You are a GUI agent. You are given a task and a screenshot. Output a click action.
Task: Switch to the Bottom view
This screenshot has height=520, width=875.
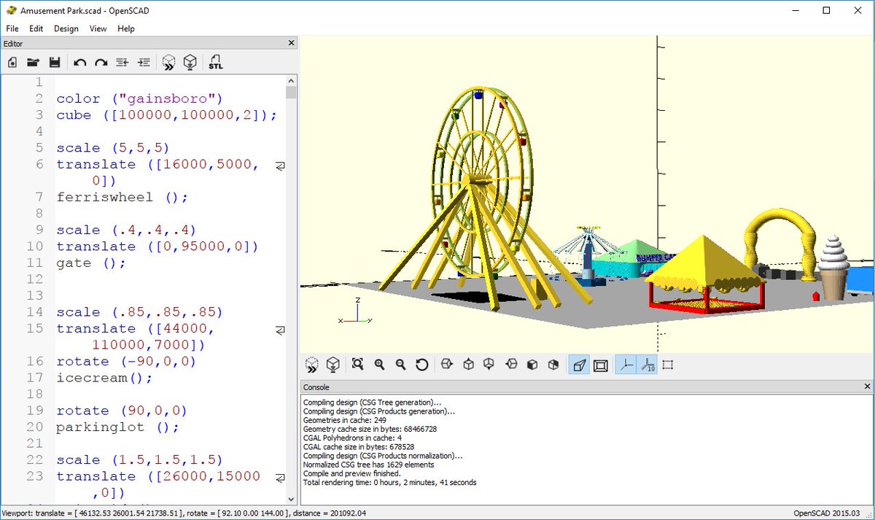click(489, 364)
